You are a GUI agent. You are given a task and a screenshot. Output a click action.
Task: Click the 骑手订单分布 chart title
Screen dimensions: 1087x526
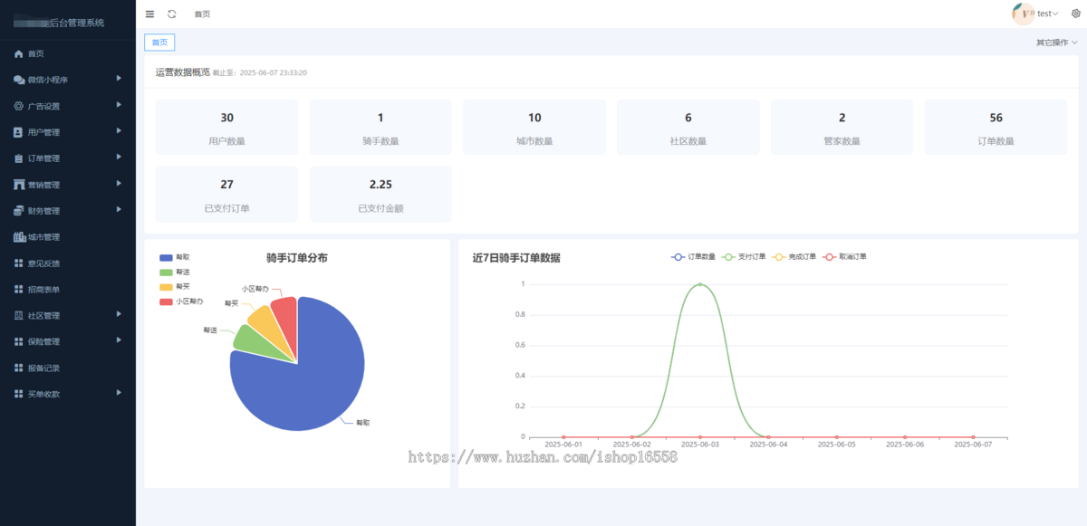[297, 258]
